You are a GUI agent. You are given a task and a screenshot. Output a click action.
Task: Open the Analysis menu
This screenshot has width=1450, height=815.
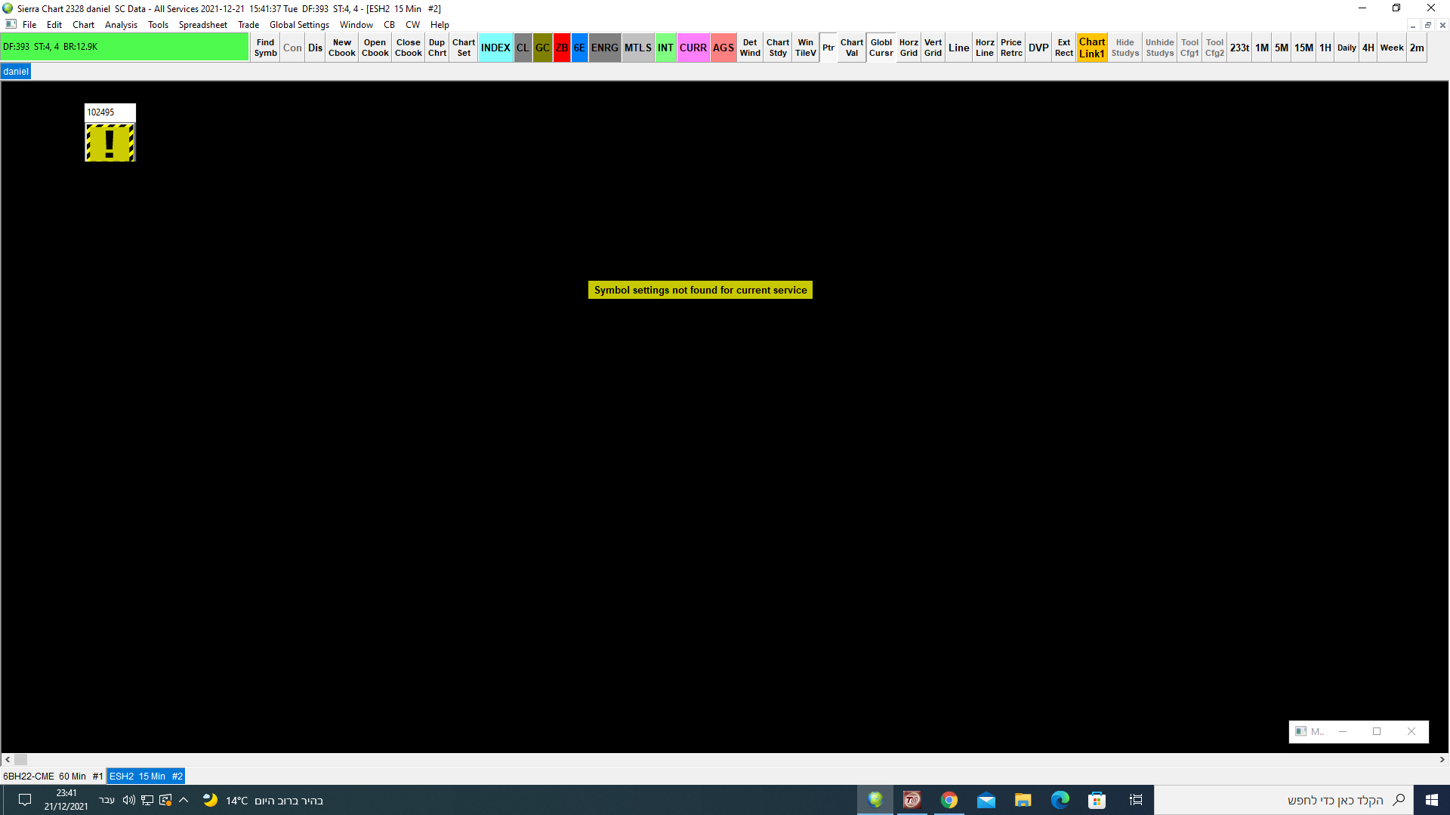tap(121, 25)
